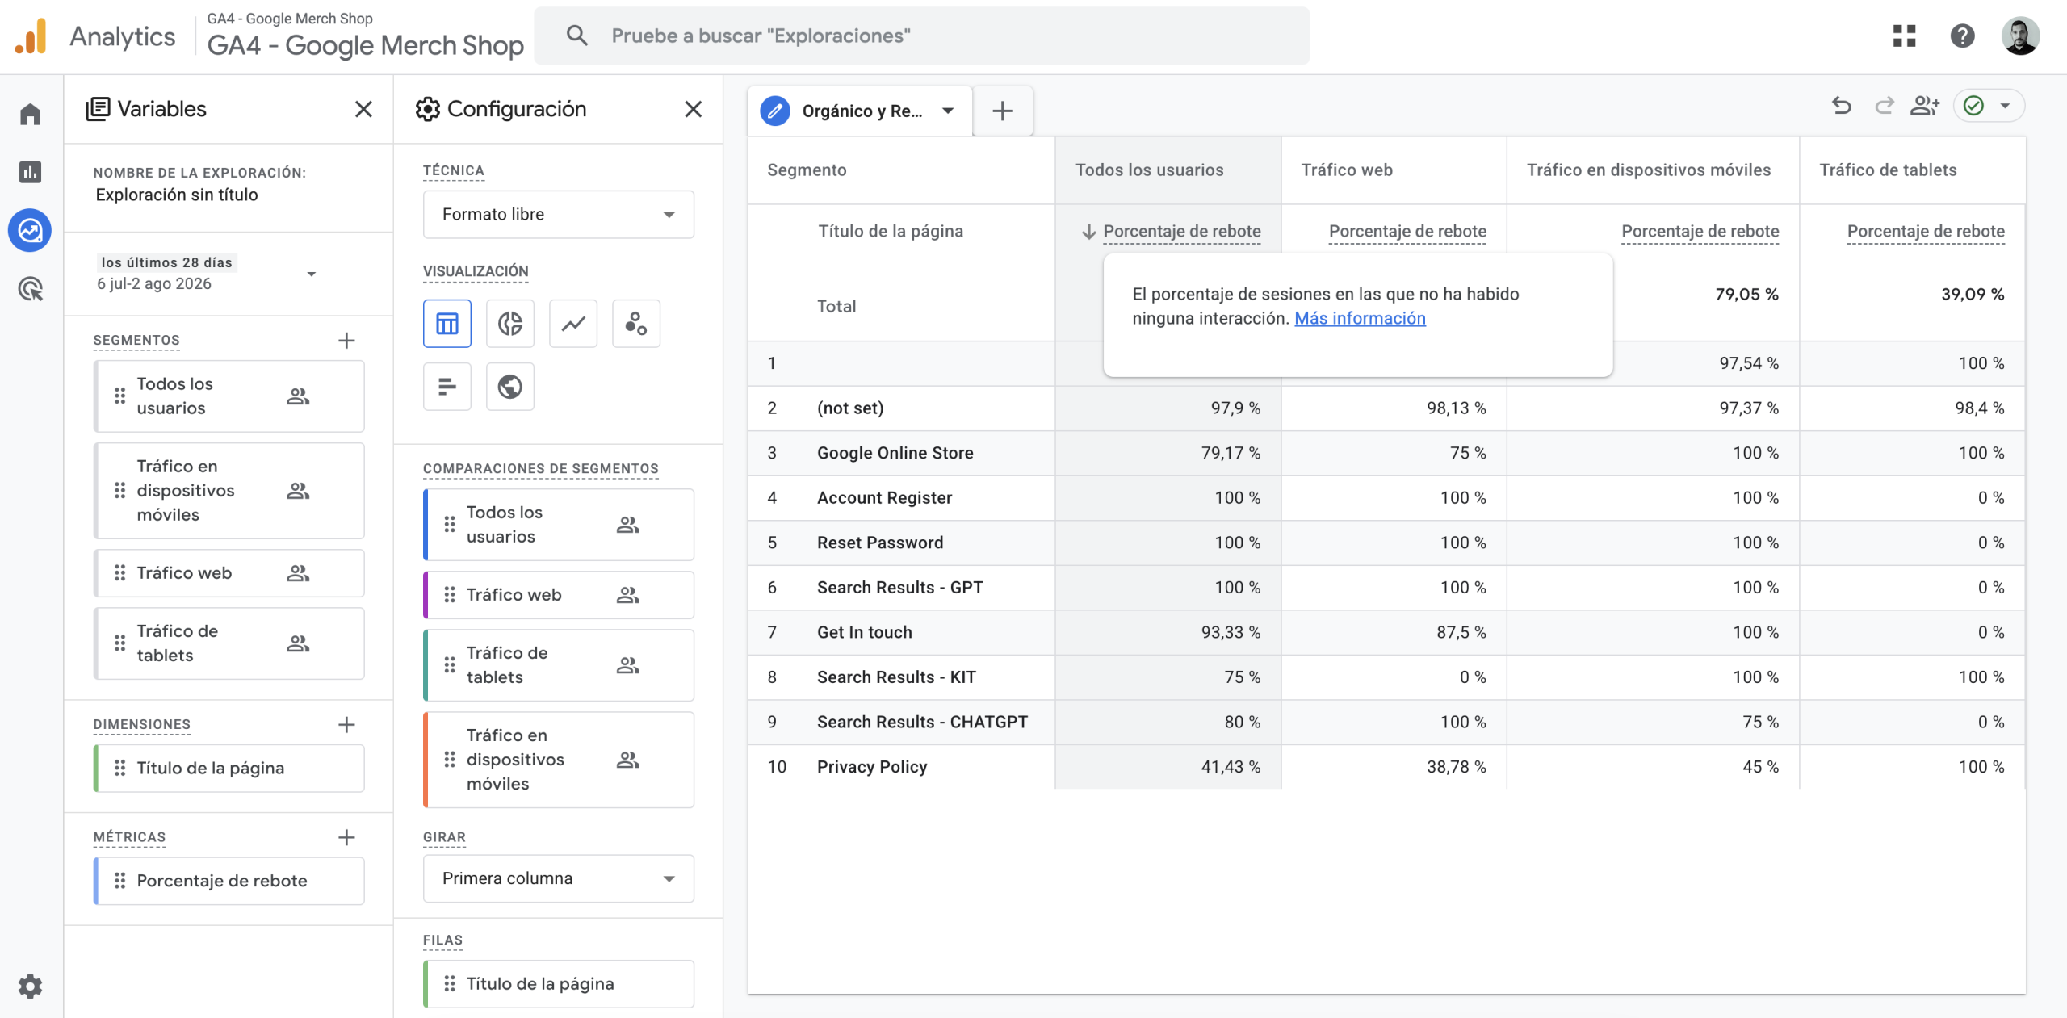This screenshot has width=2067, height=1018.
Task: Click the Más información link
Action: (x=1360, y=318)
